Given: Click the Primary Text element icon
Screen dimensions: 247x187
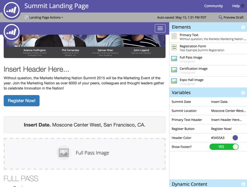Looking at the screenshot, I should pos(174,36).
